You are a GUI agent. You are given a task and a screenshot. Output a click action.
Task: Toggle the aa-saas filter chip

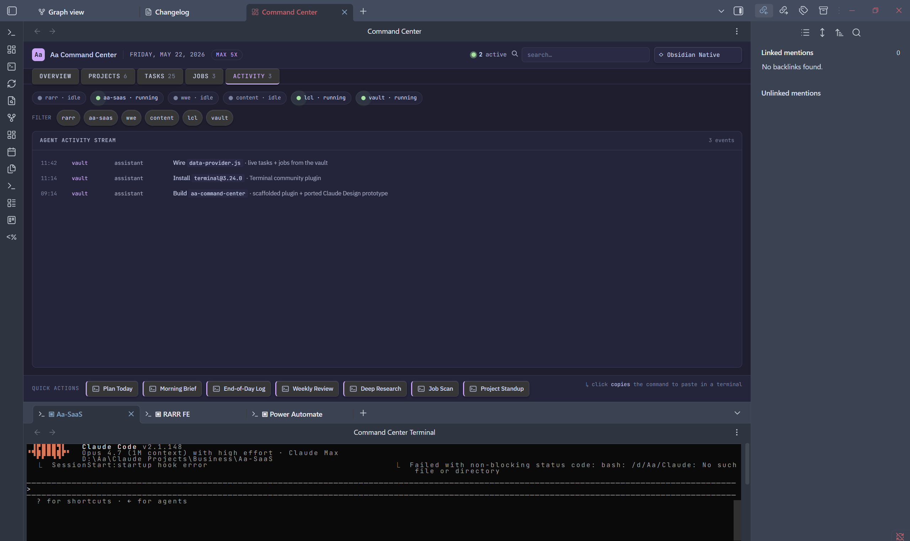click(x=101, y=118)
